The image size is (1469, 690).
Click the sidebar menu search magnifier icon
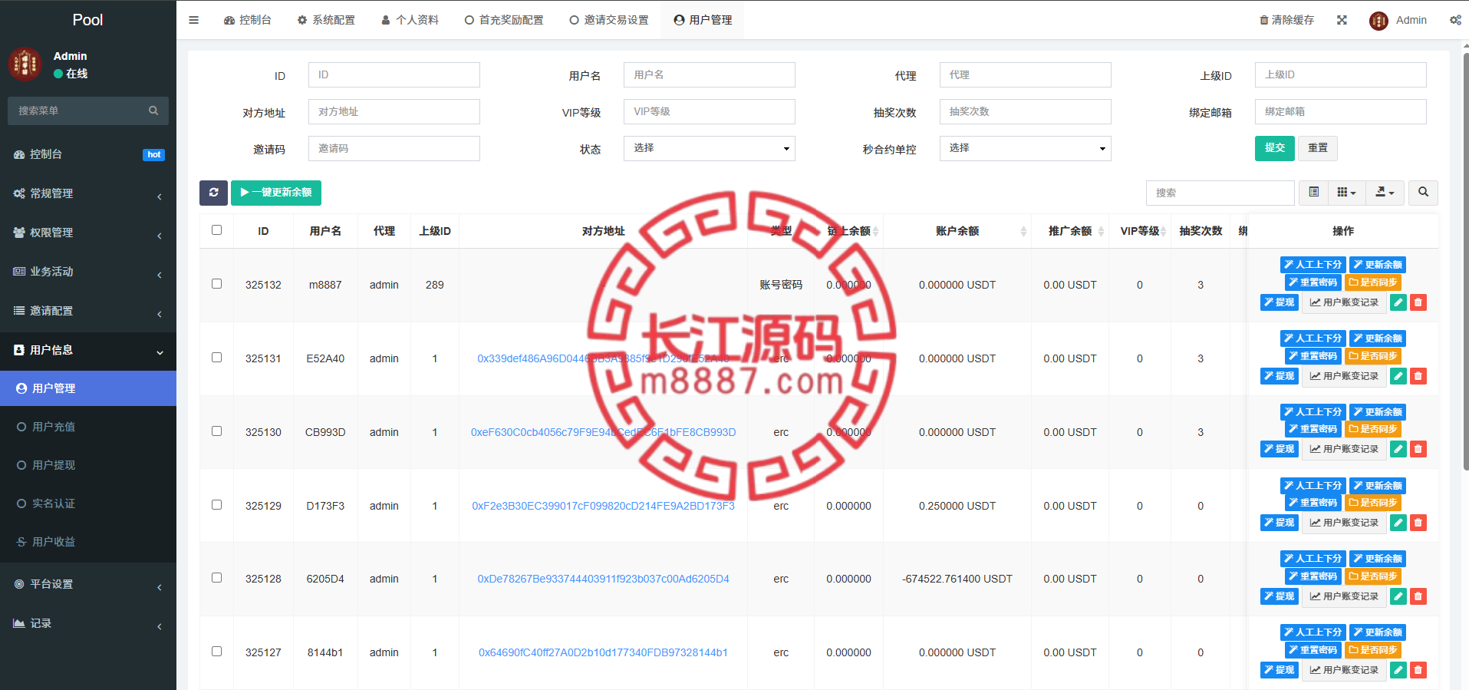coord(153,111)
